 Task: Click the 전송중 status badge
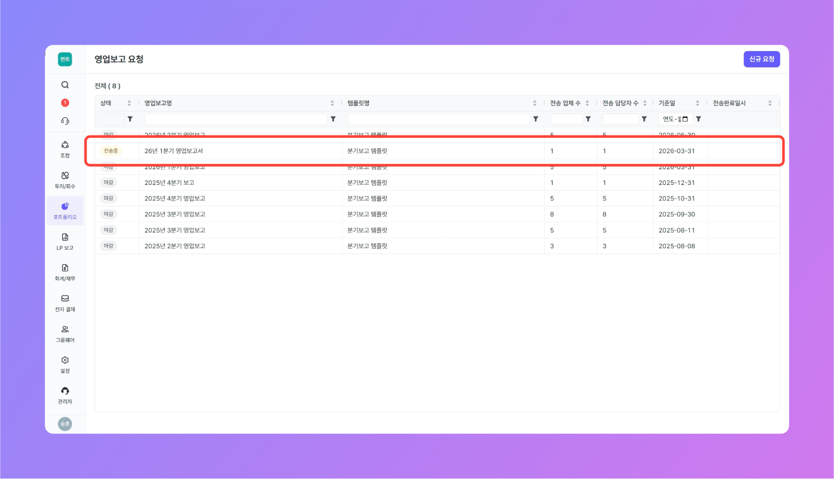click(x=111, y=151)
